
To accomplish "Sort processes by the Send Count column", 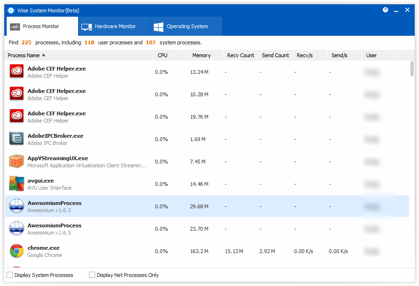I will point(275,55).
